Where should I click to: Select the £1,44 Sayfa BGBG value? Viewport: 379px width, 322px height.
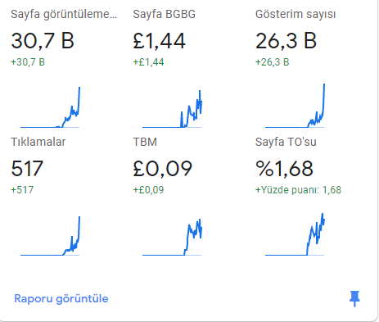pyautogui.click(x=159, y=41)
